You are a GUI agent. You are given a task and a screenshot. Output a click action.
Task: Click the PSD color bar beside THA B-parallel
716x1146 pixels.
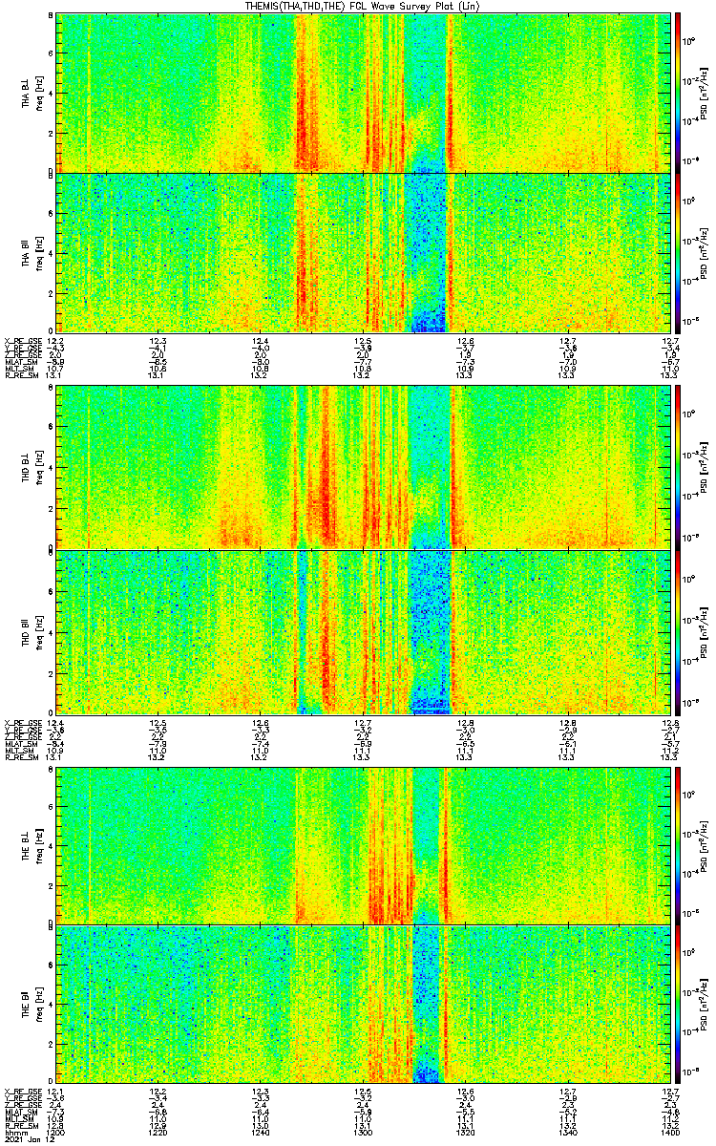pos(678,251)
